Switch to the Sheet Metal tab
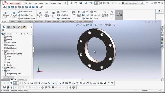This screenshot has height=93, width=165. click(29, 21)
